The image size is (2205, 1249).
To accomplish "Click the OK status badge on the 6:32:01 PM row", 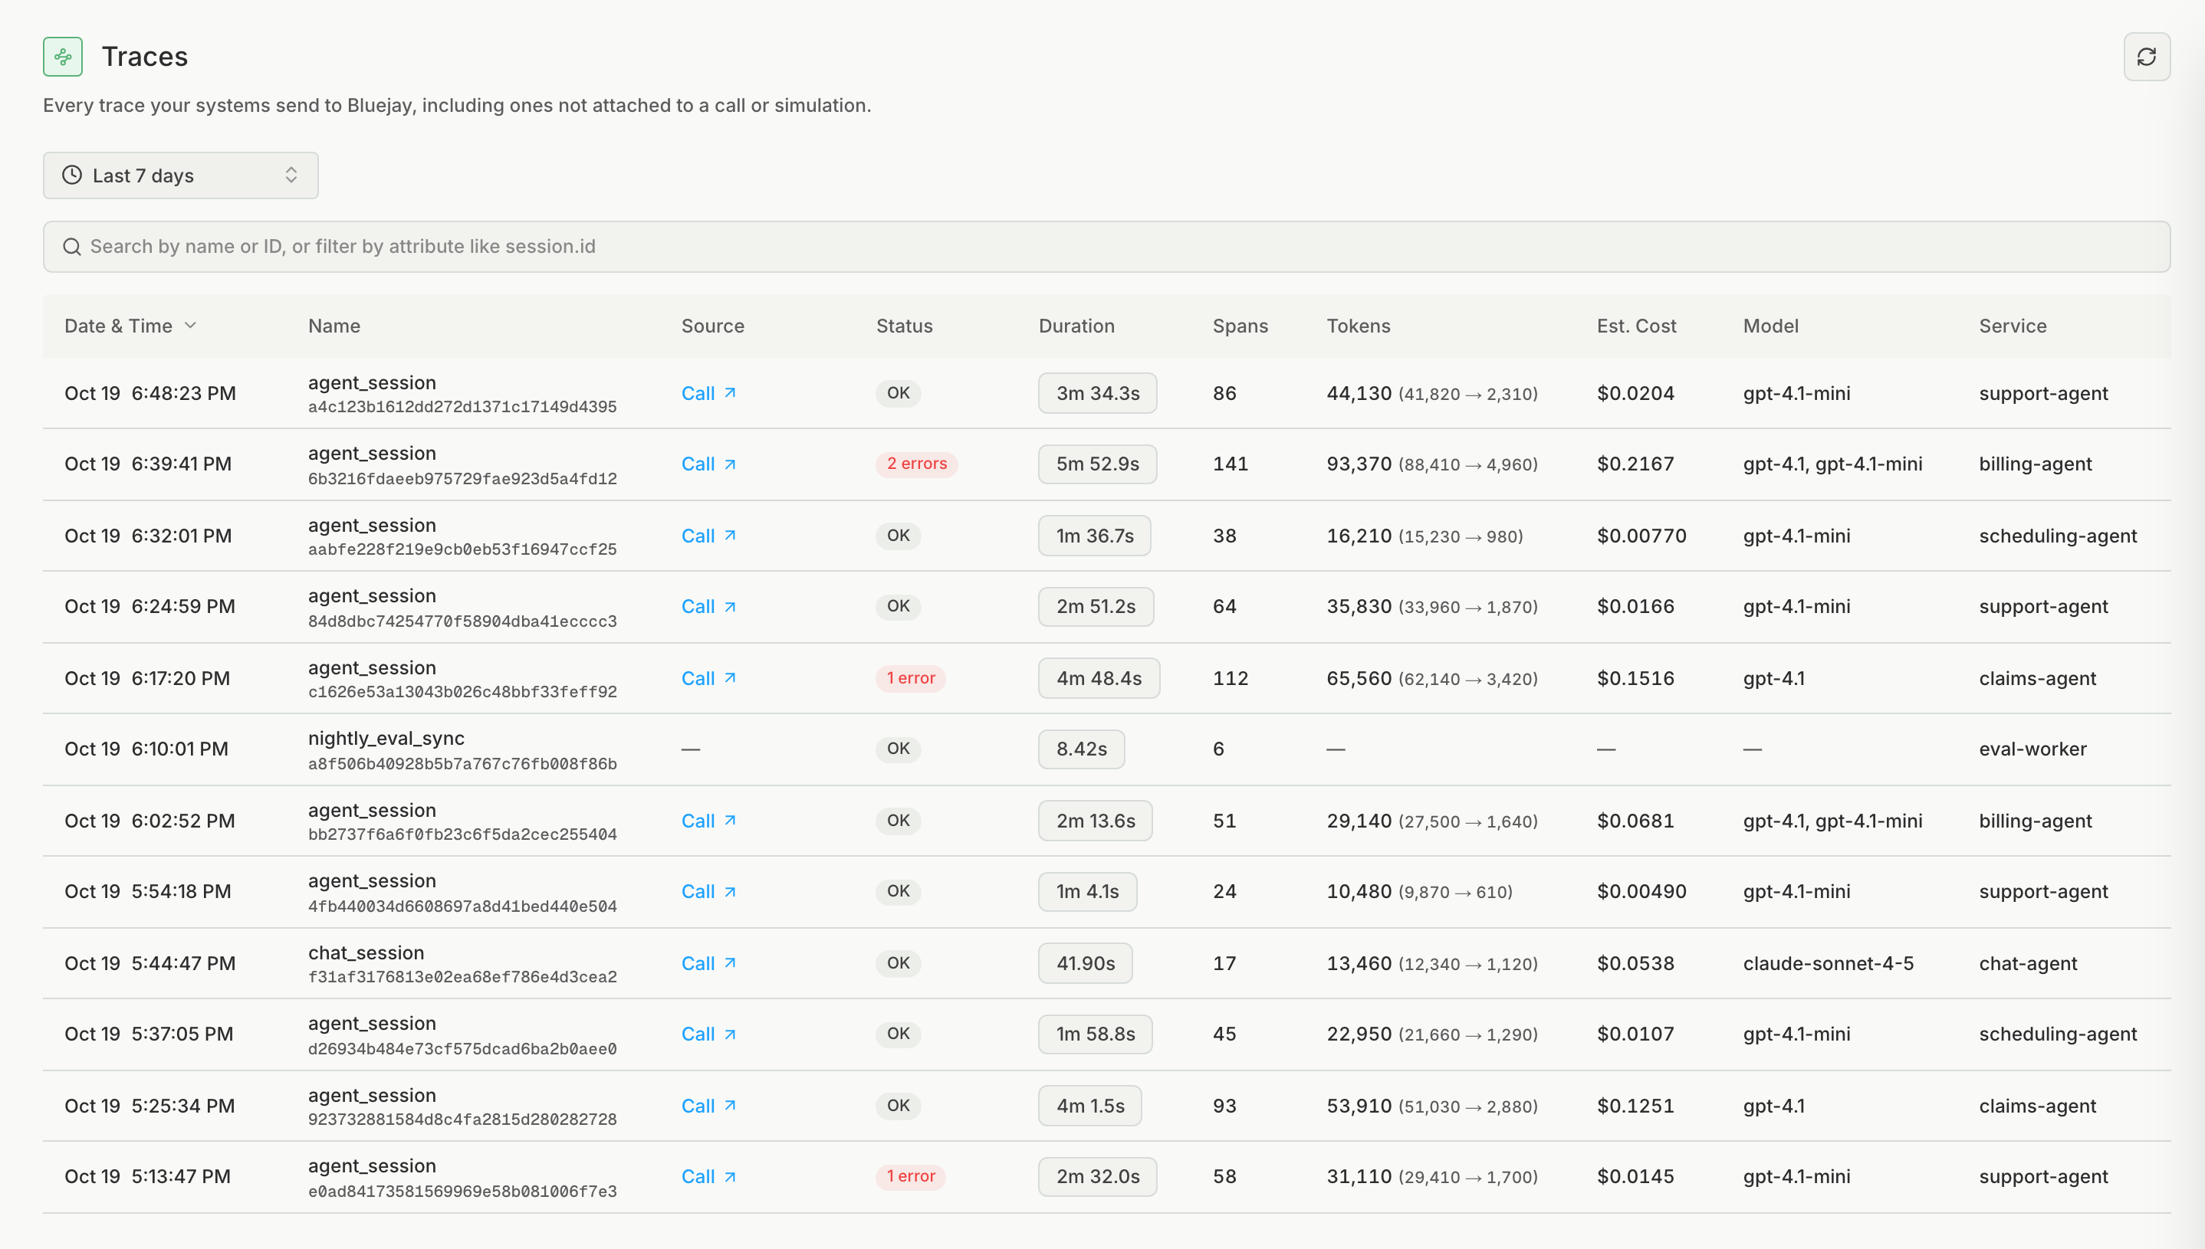I will pos(898,536).
